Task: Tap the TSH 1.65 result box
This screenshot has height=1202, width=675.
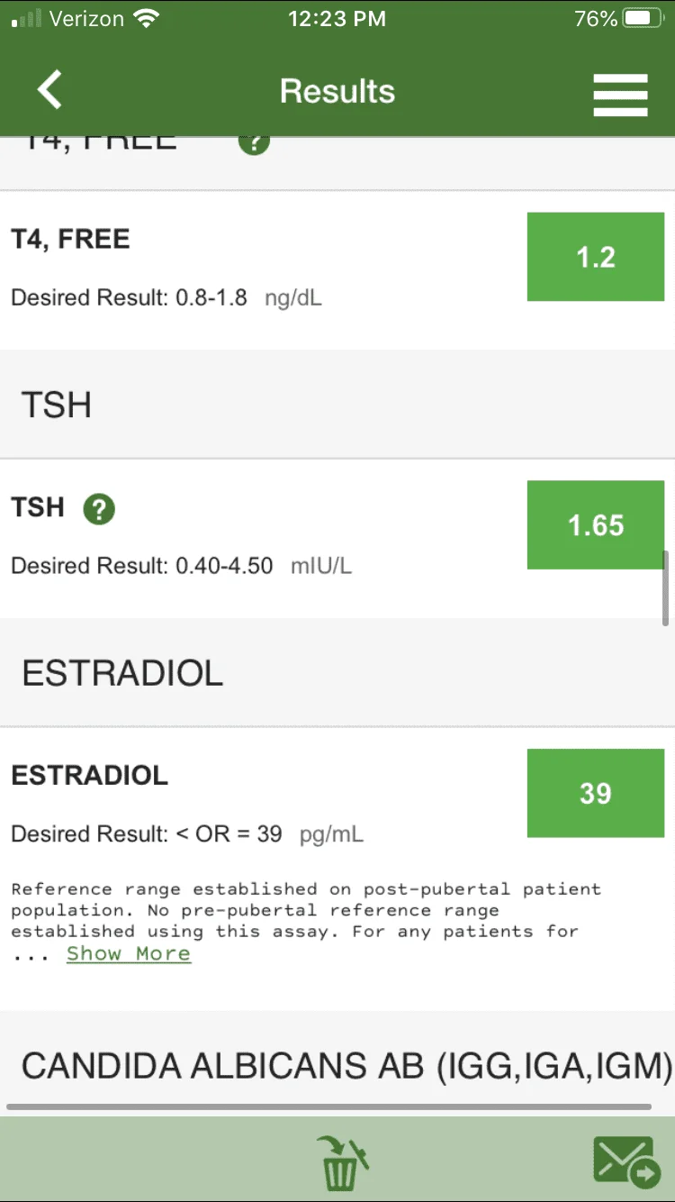Action: pos(596,525)
